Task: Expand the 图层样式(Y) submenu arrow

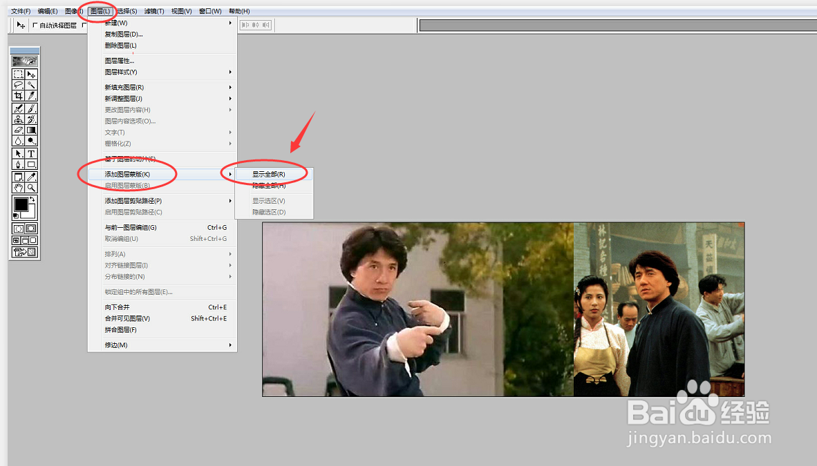Action: [230, 72]
